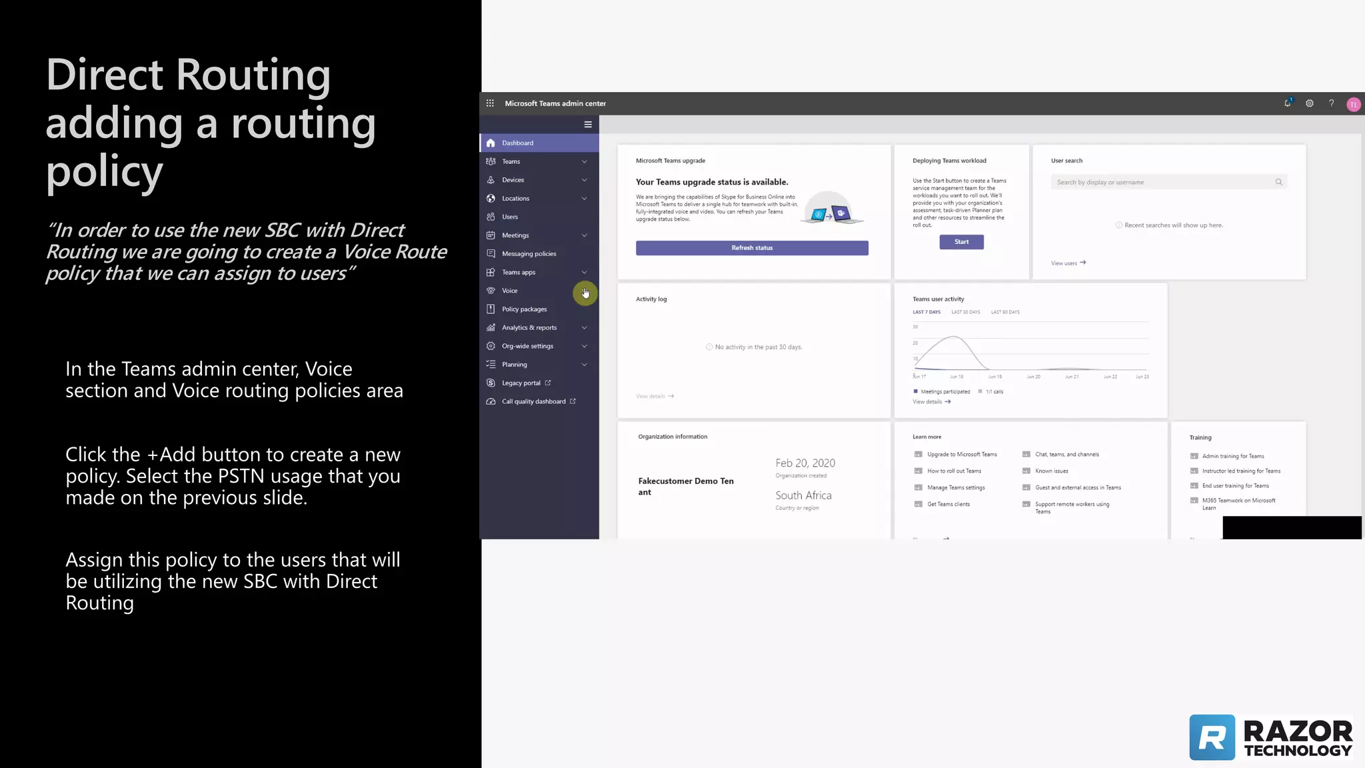Click the Devices sidebar icon

491,180
